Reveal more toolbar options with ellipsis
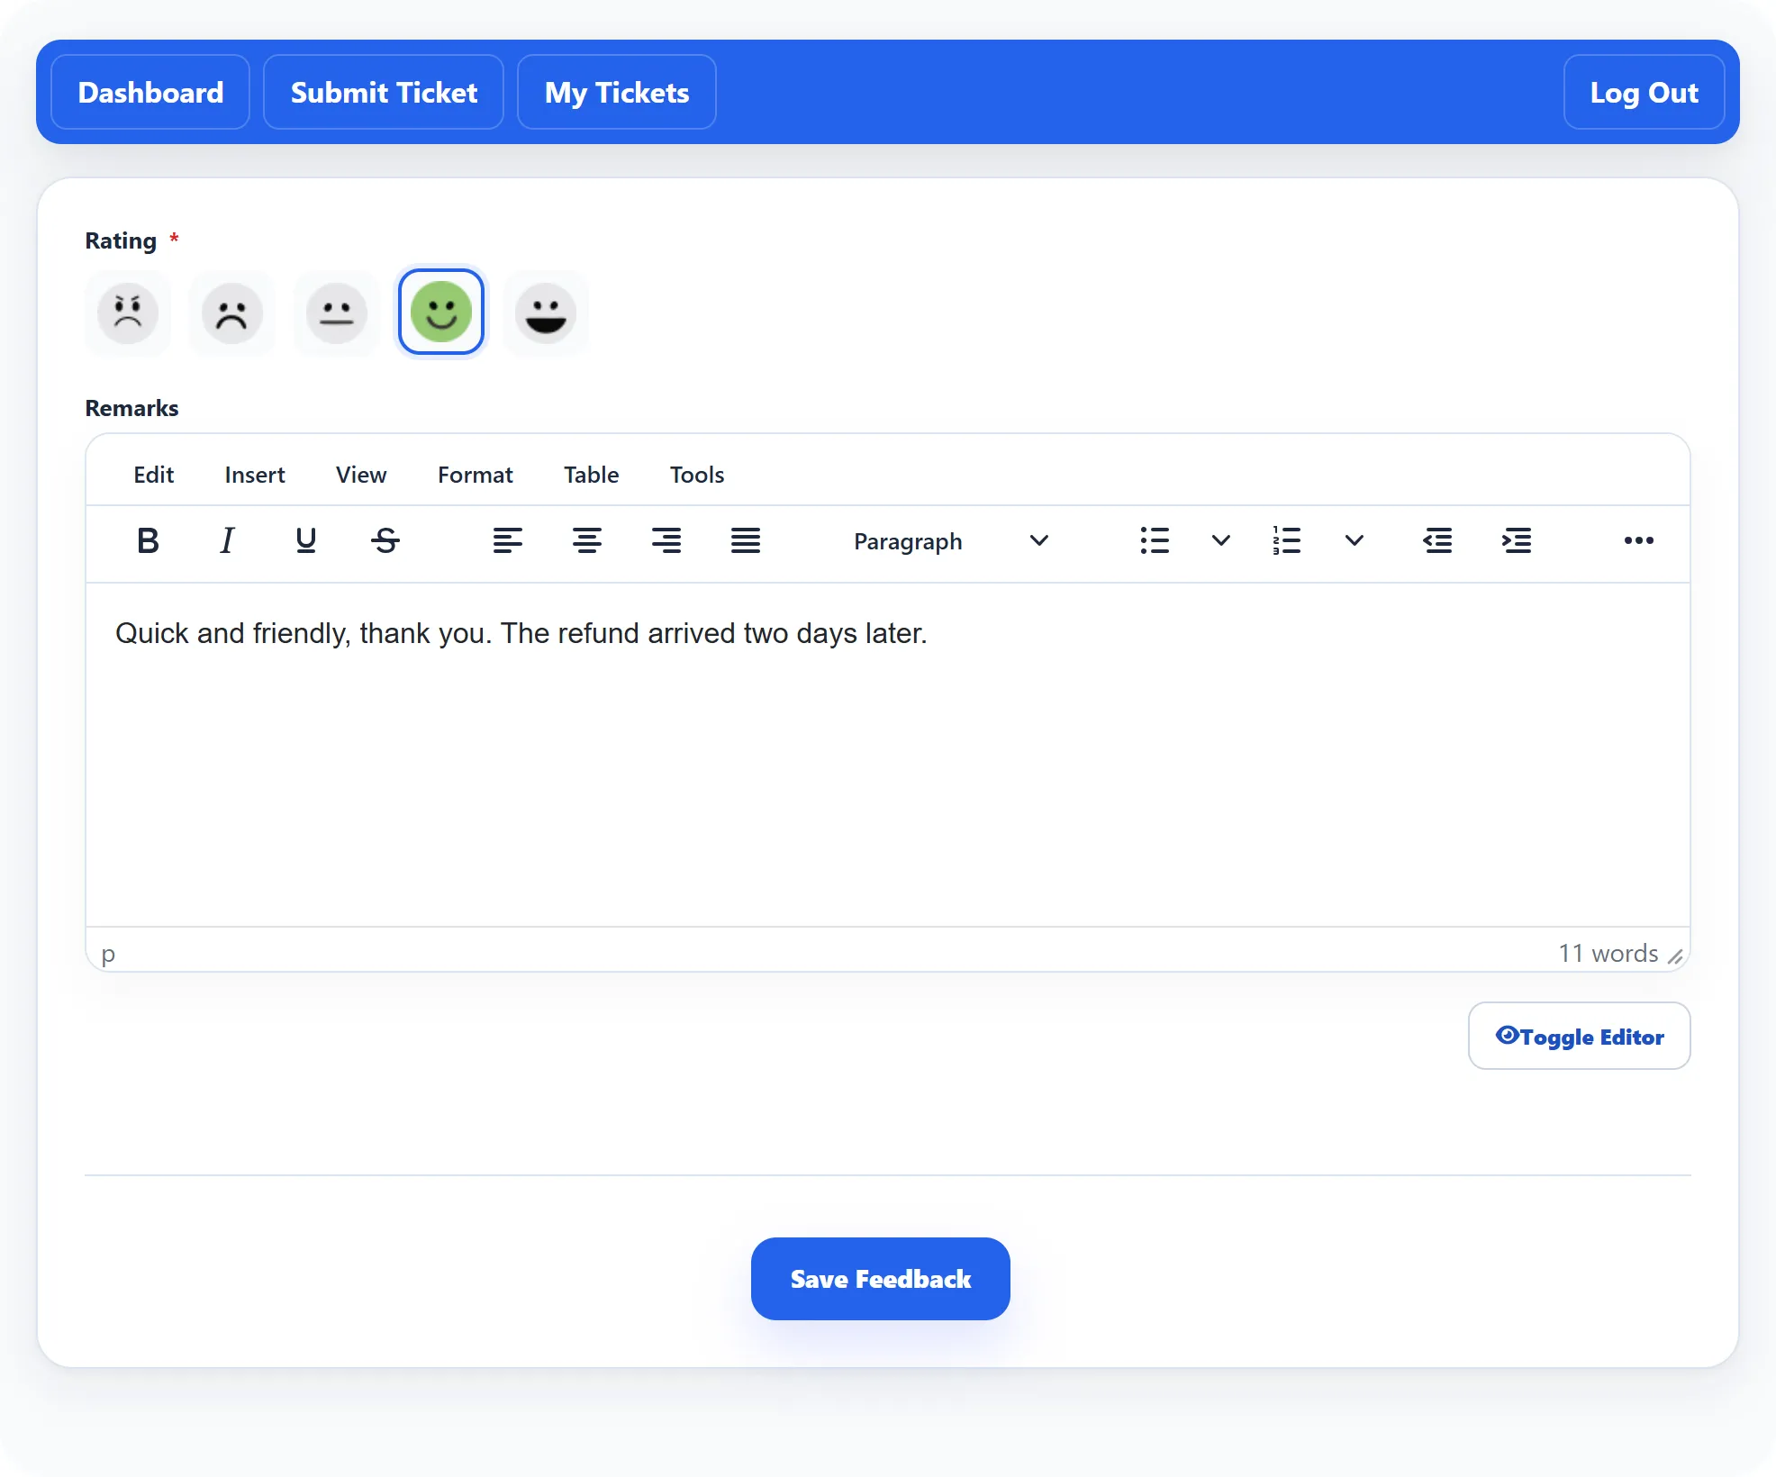The image size is (1776, 1477). pyautogui.click(x=1639, y=540)
